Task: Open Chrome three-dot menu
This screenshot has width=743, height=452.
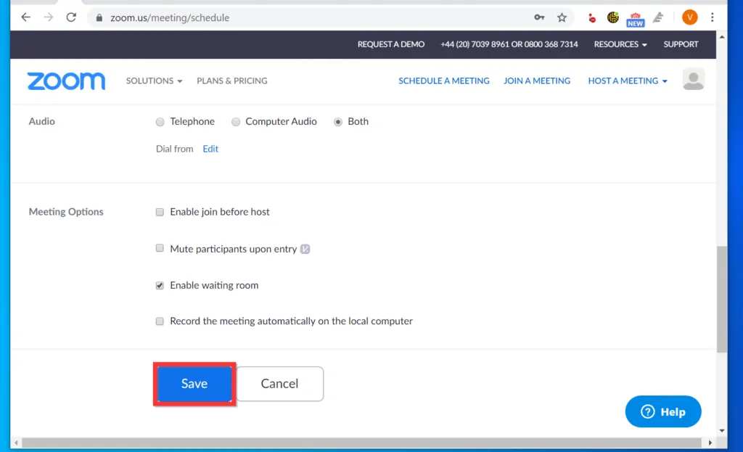Action: click(713, 17)
